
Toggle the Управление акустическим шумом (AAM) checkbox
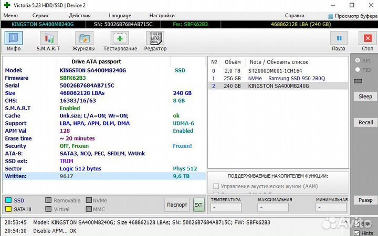(x=216, y=186)
